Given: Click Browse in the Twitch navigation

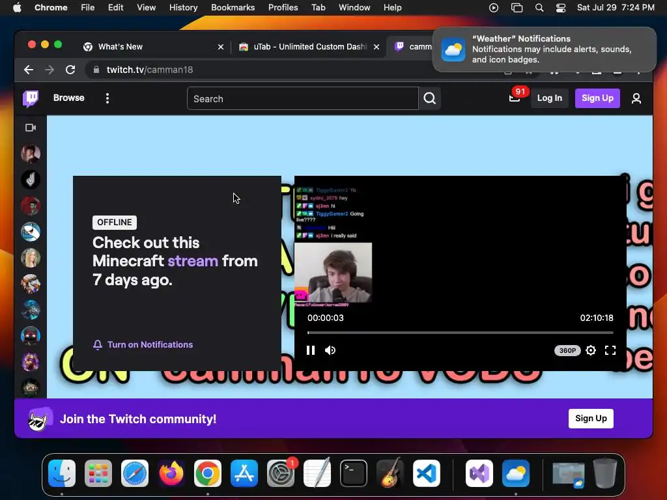Looking at the screenshot, I should (69, 98).
